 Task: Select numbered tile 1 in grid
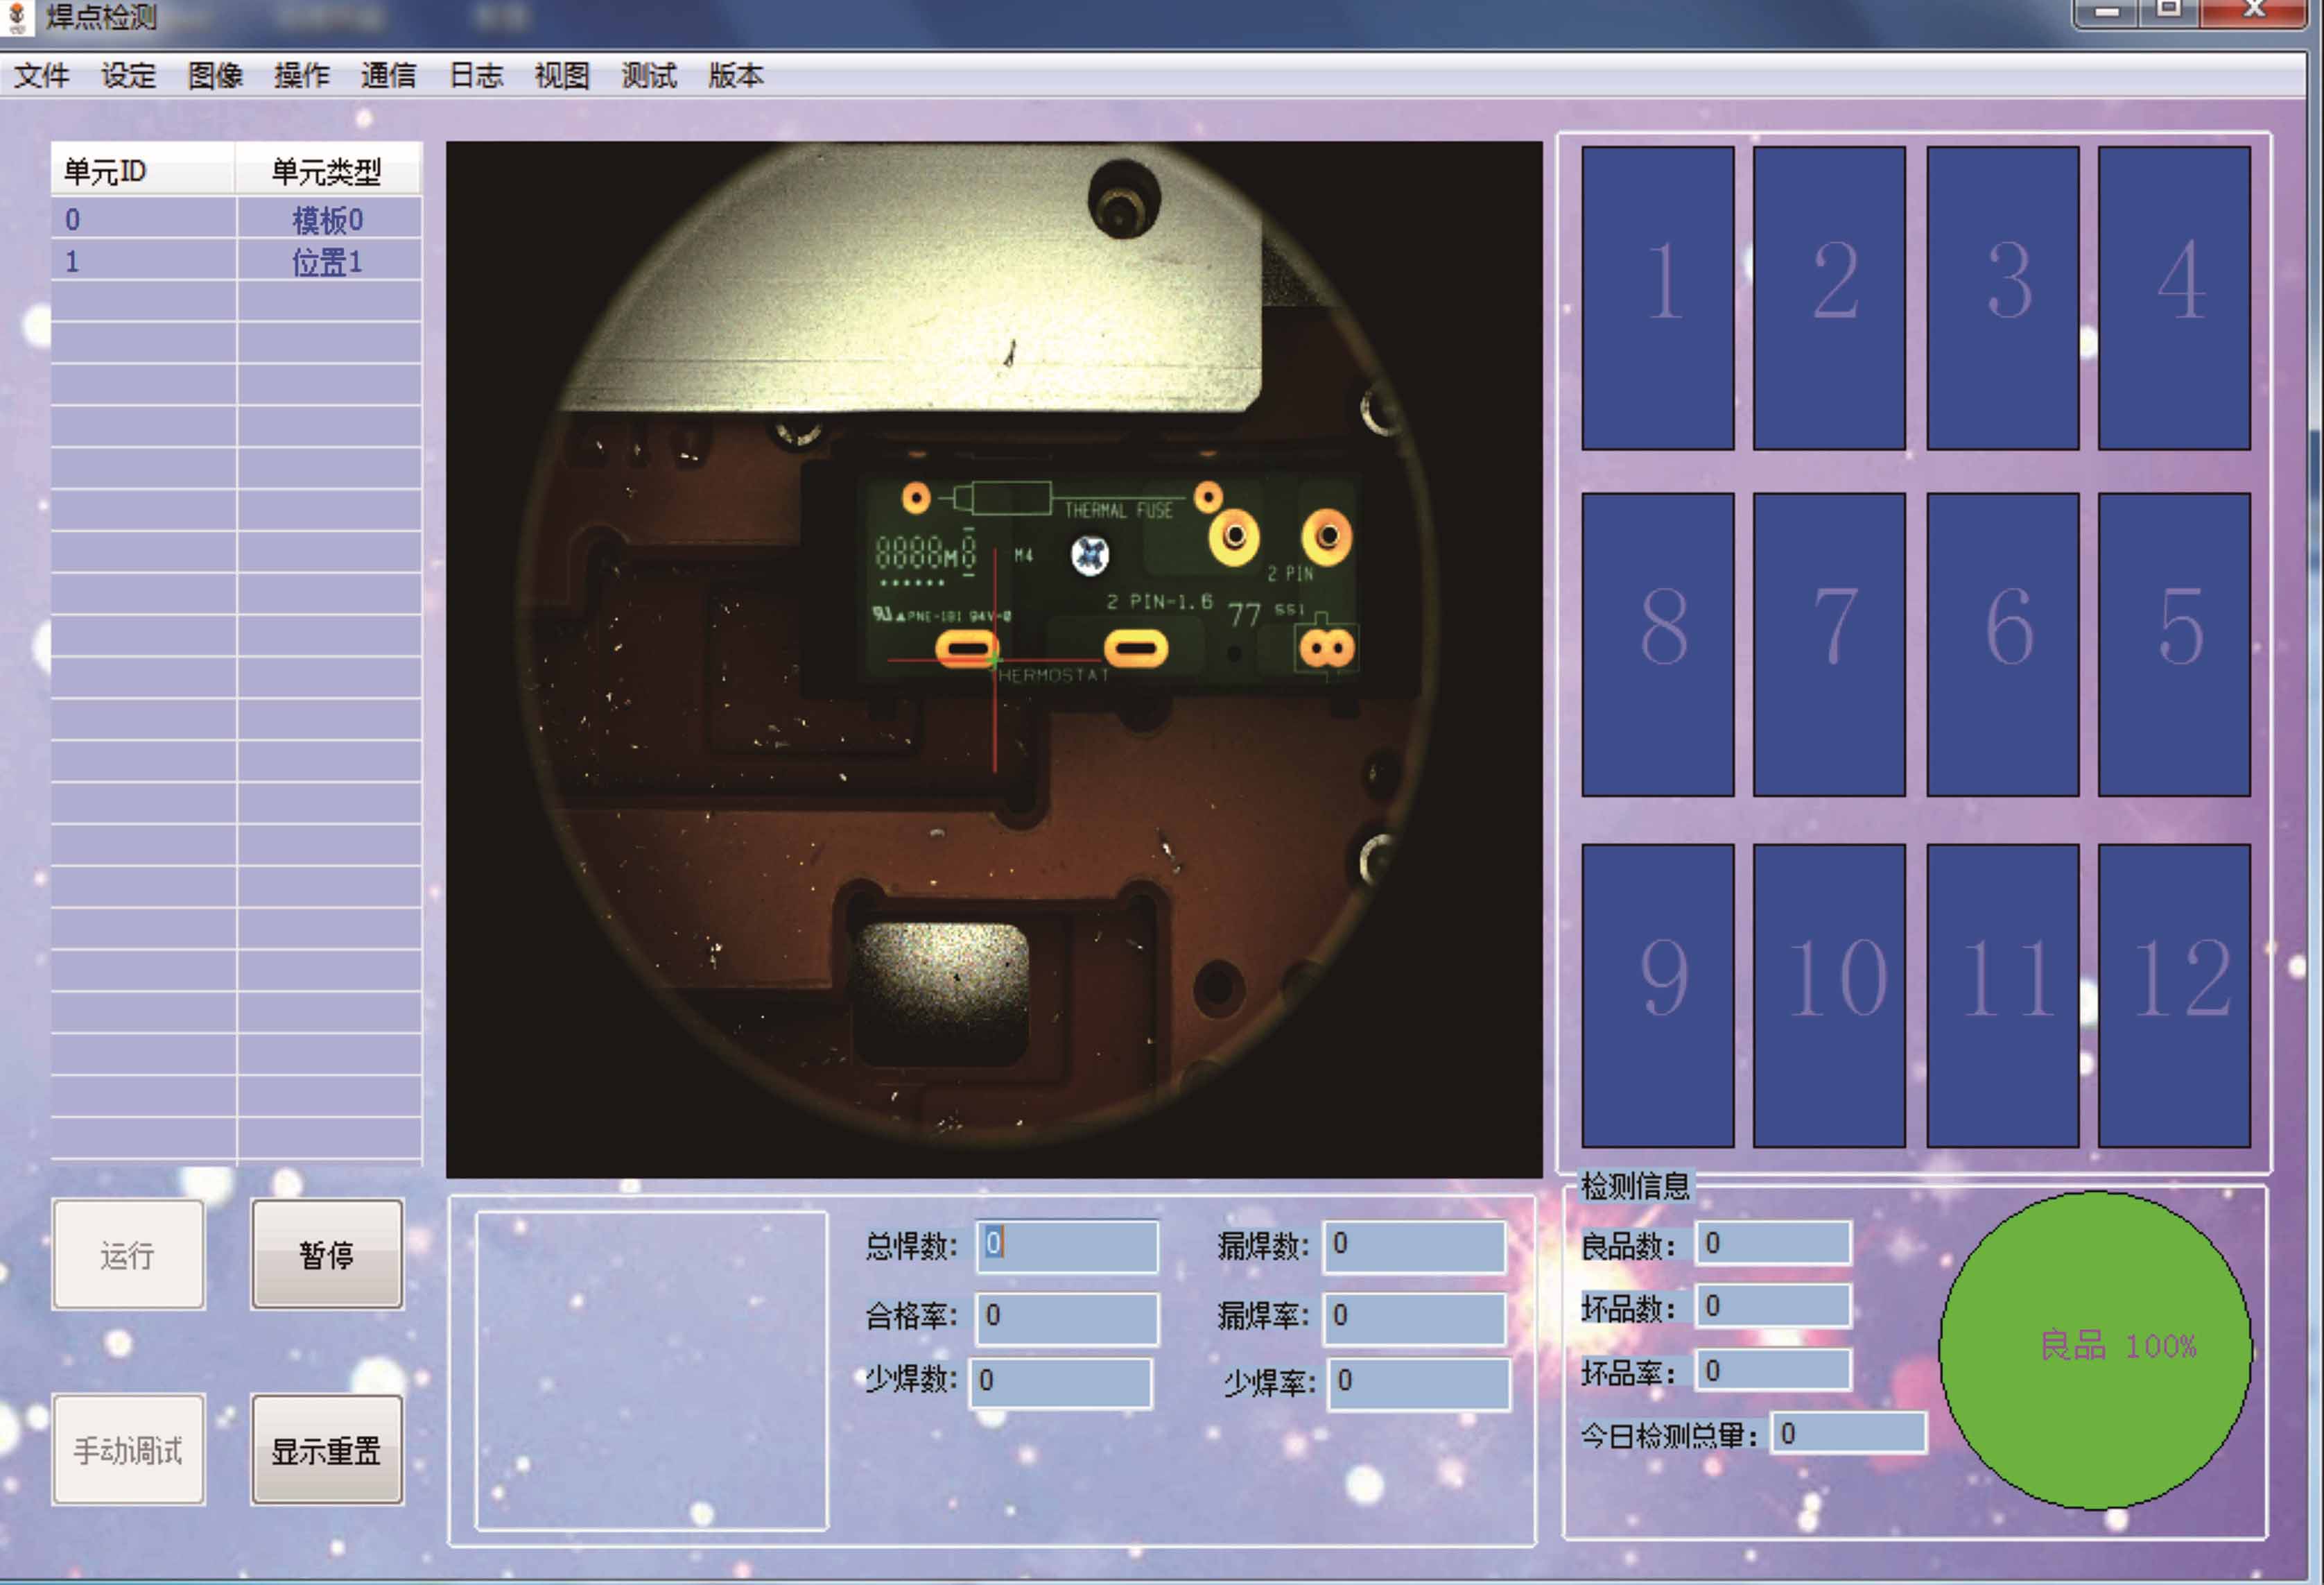1657,298
